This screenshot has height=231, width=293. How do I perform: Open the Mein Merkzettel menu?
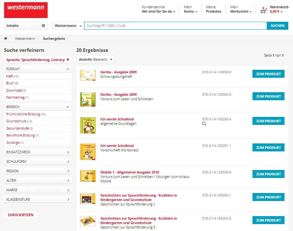241,9
